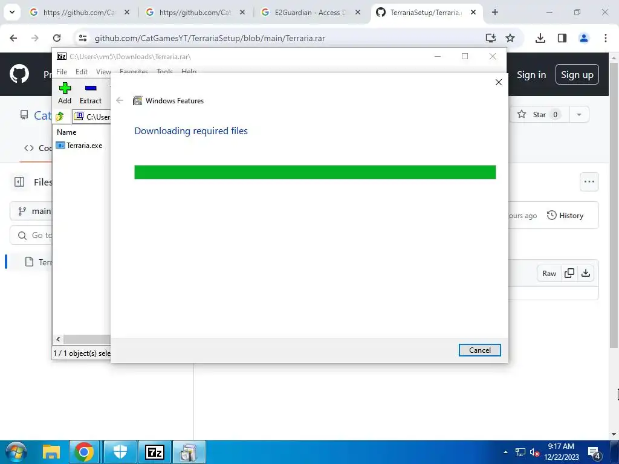Click the 7-Zip taskbar icon
619x464 pixels.
click(155, 452)
